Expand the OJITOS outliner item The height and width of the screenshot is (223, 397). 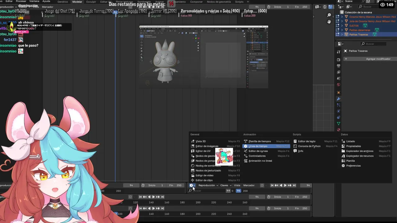coord(342,26)
